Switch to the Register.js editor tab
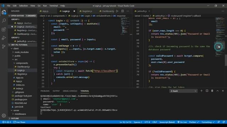The width and height of the screenshot is (227, 127). (87, 11)
